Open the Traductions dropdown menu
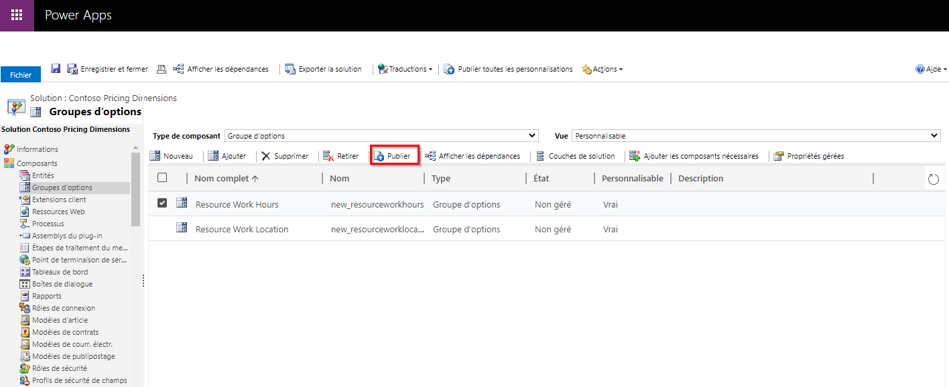949x387 pixels. (x=405, y=69)
